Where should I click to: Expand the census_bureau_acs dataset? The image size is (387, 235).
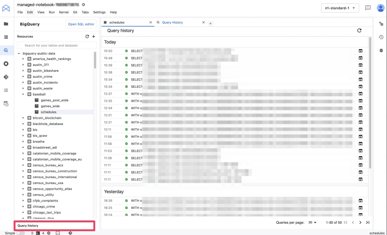[x=23, y=165]
